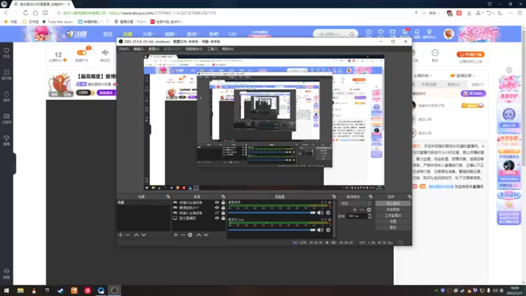Click the 停止推流 button in OBS controls

coord(393,203)
